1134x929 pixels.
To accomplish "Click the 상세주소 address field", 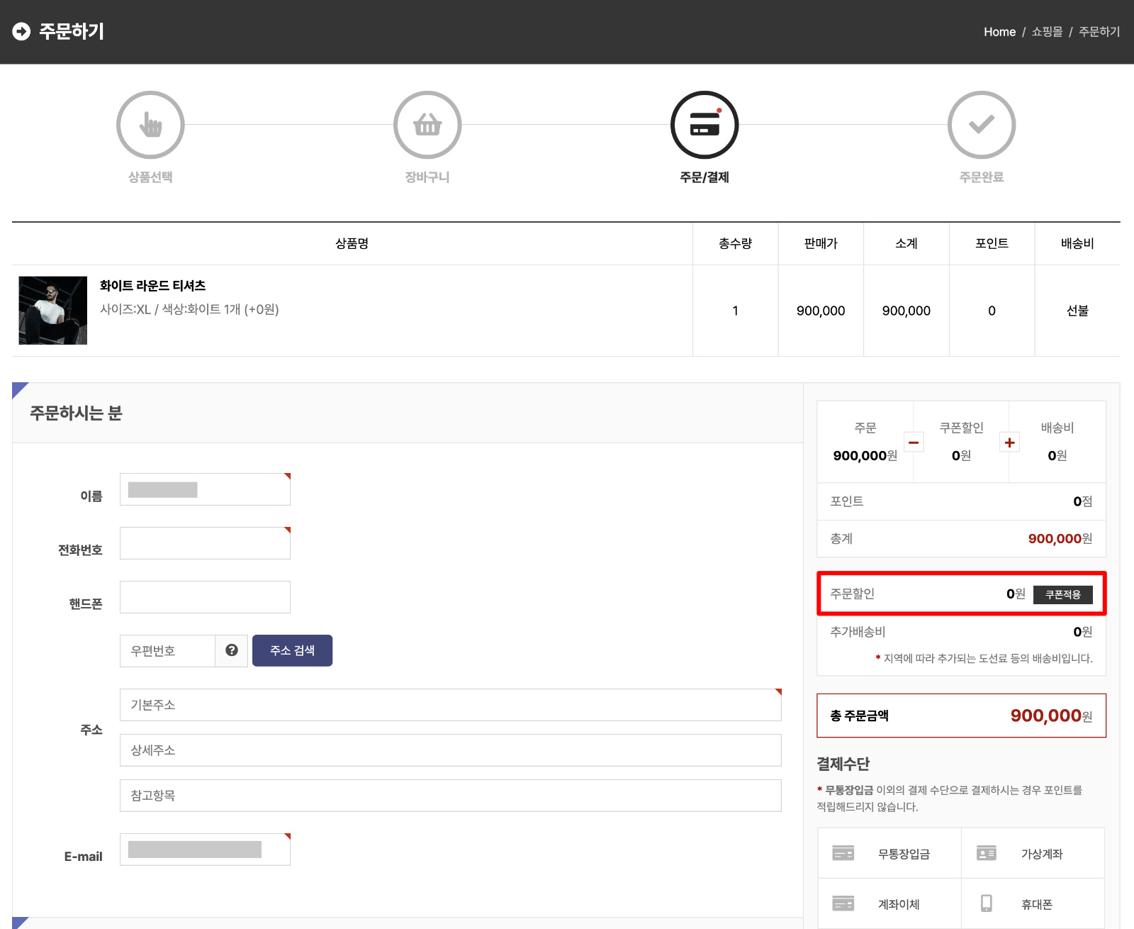I will (450, 750).
